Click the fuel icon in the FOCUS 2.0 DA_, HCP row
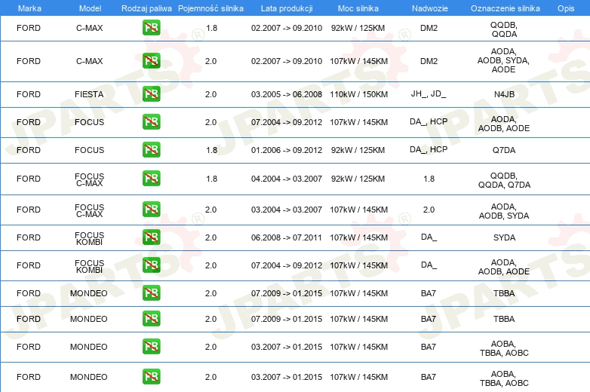 click(151, 122)
